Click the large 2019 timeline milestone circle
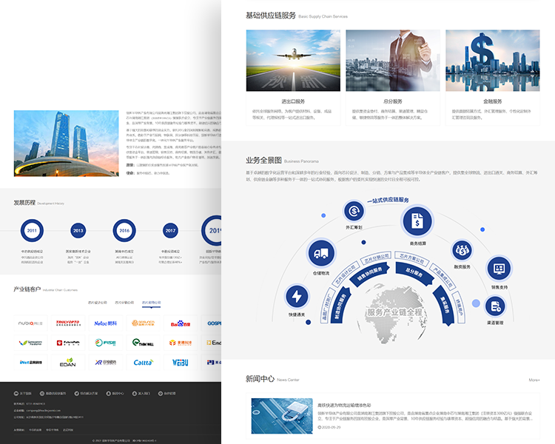 pyautogui.click(x=212, y=230)
